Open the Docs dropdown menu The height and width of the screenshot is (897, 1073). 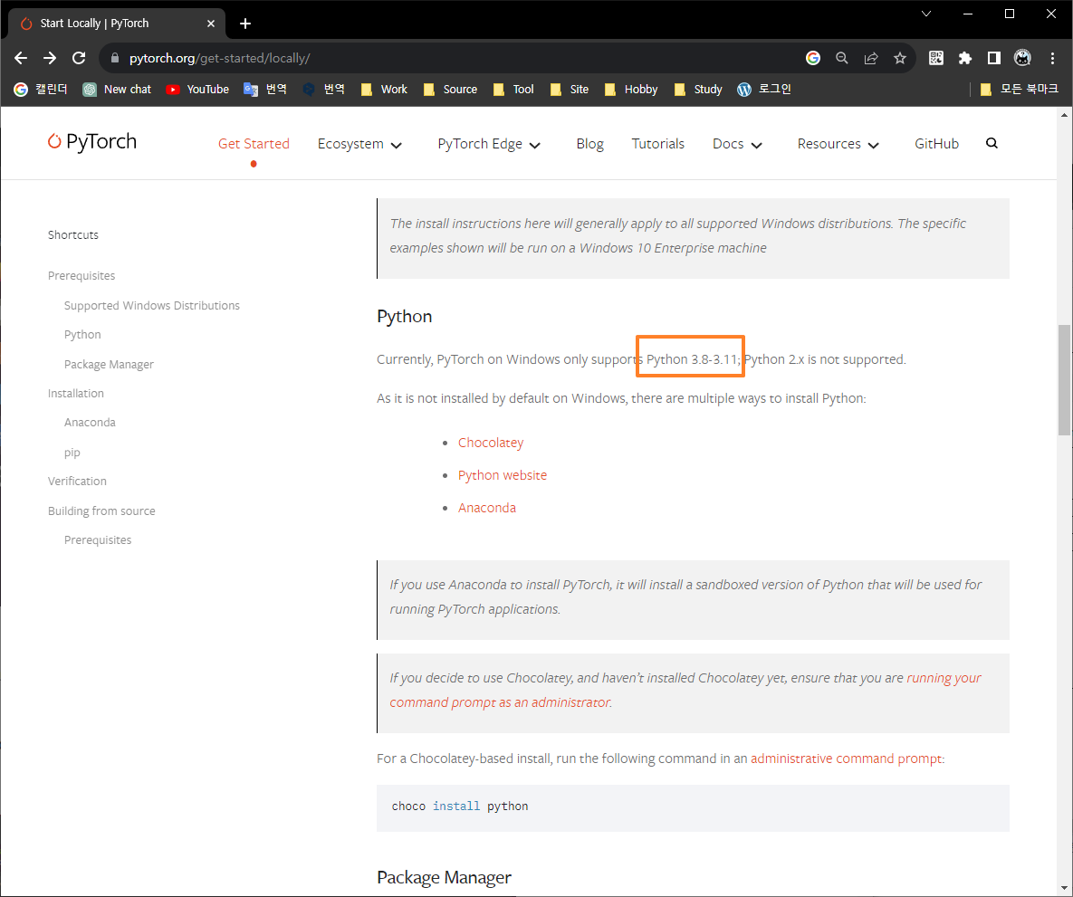(x=735, y=143)
